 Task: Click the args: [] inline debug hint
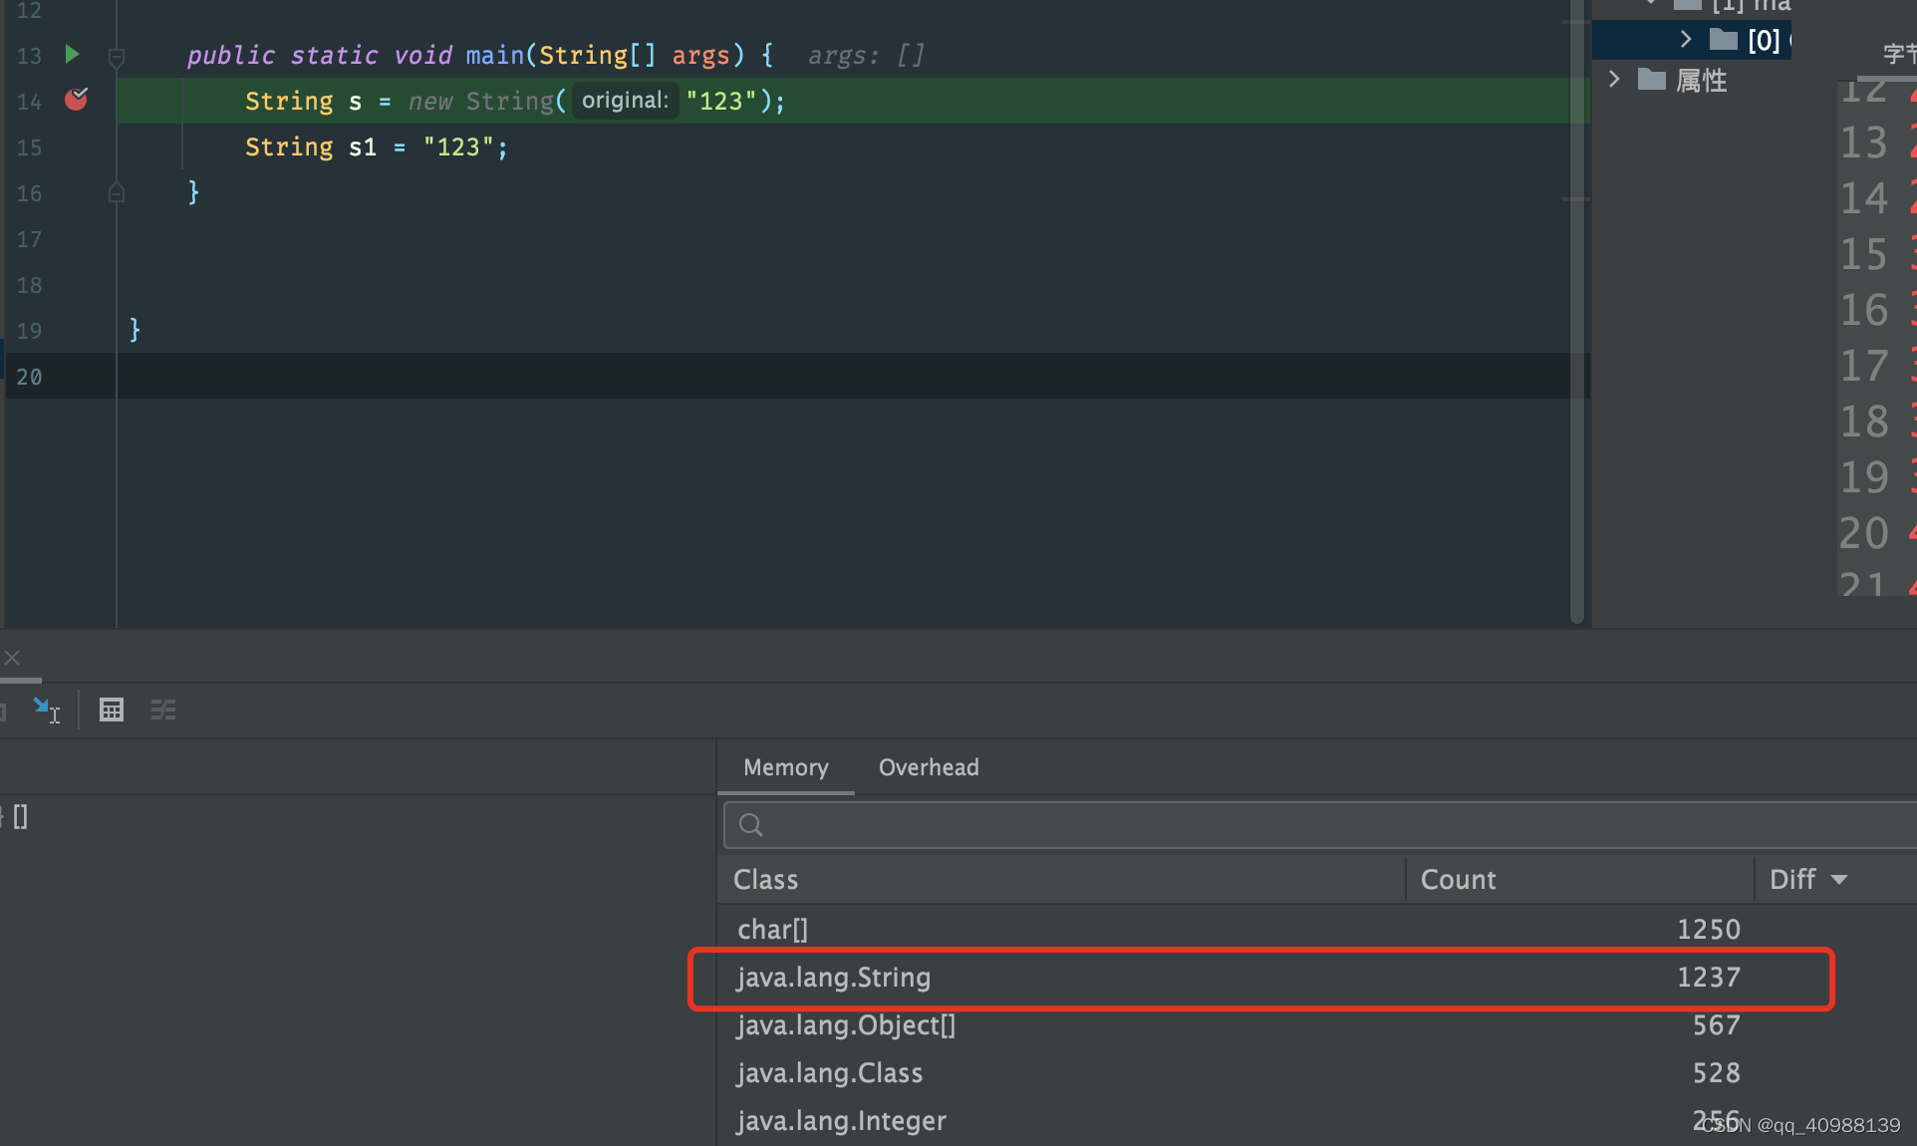[x=865, y=56]
